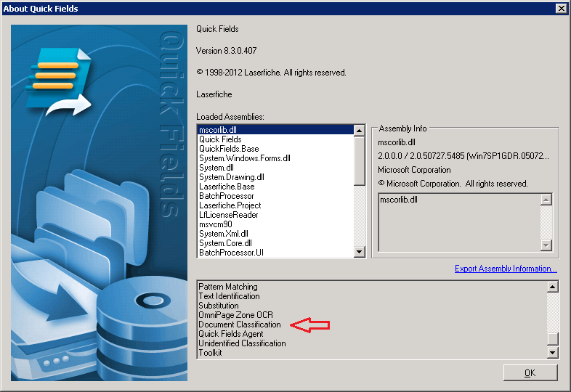Select msvcm90 assembly entry
Image resolution: width=571 pixels, height=392 pixels.
point(275,224)
